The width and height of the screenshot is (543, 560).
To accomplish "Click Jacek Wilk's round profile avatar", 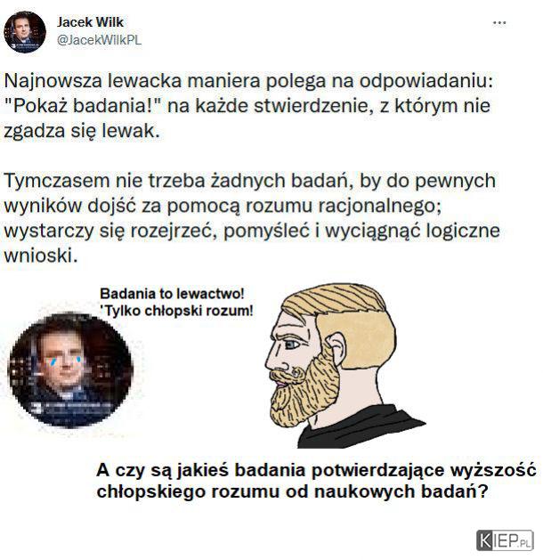I will 25,32.
